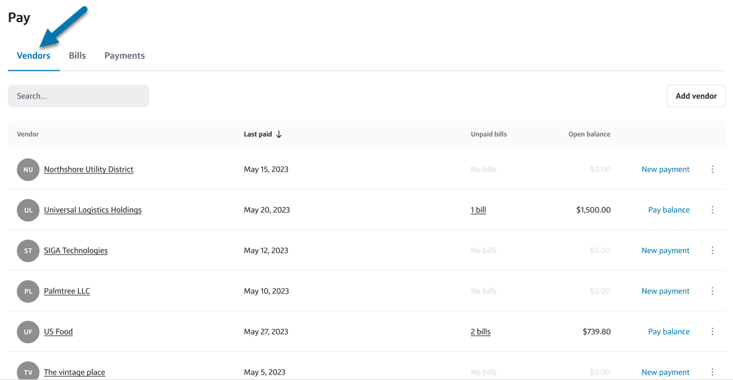Open the 1 bill link for Universal Logistics
733x380 pixels.
[478, 210]
